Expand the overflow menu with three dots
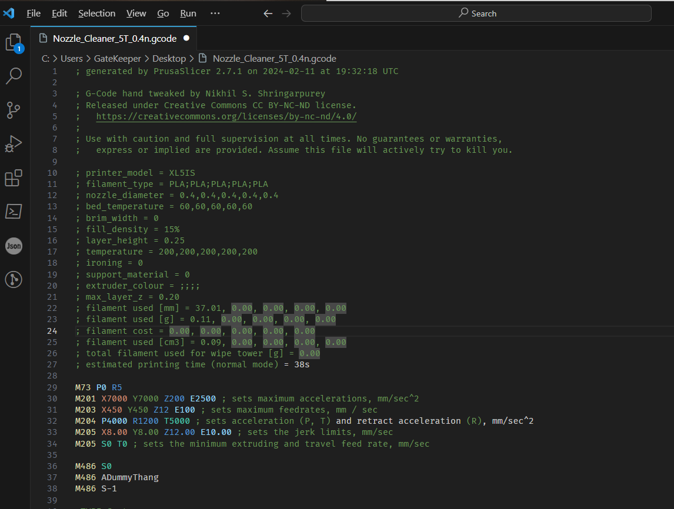This screenshot has height=509, width=674. 215,13
